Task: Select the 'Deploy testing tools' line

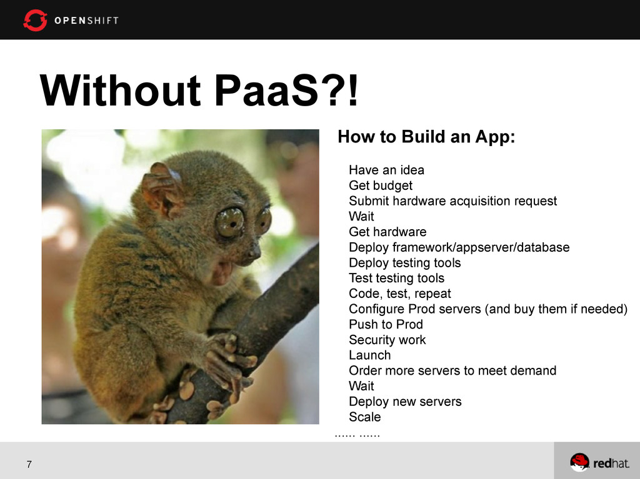Action: (404, 263)
